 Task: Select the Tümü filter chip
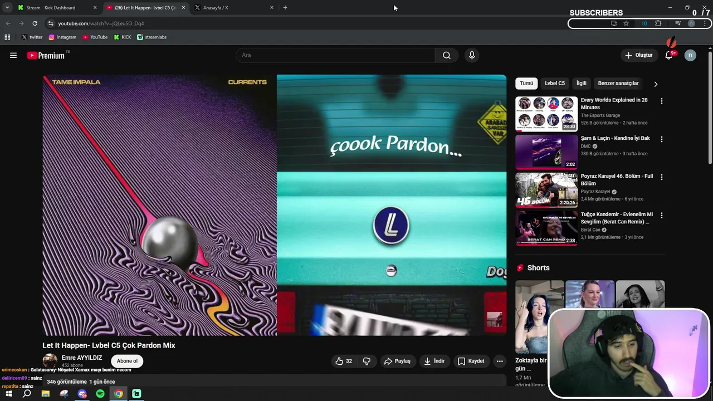tap(526, 84)
